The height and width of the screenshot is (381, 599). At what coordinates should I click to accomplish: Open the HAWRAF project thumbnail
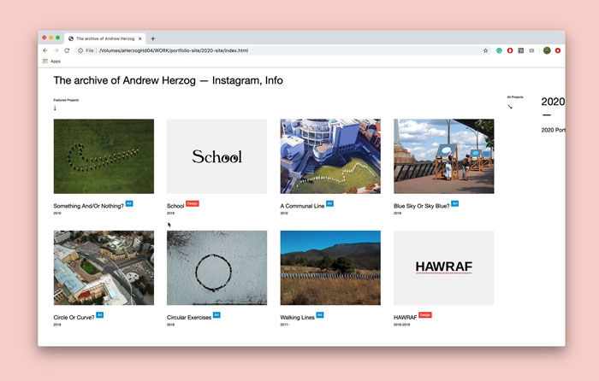point(444,267)
